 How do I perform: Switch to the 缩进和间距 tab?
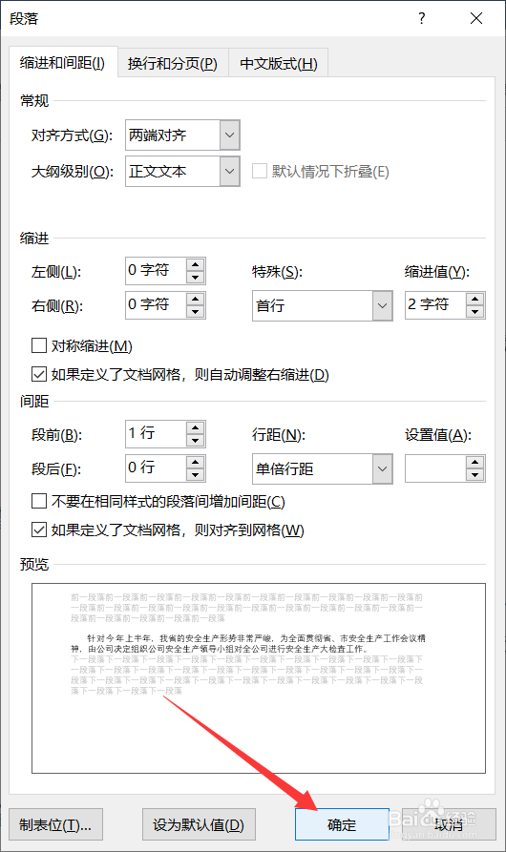point(62,63)
